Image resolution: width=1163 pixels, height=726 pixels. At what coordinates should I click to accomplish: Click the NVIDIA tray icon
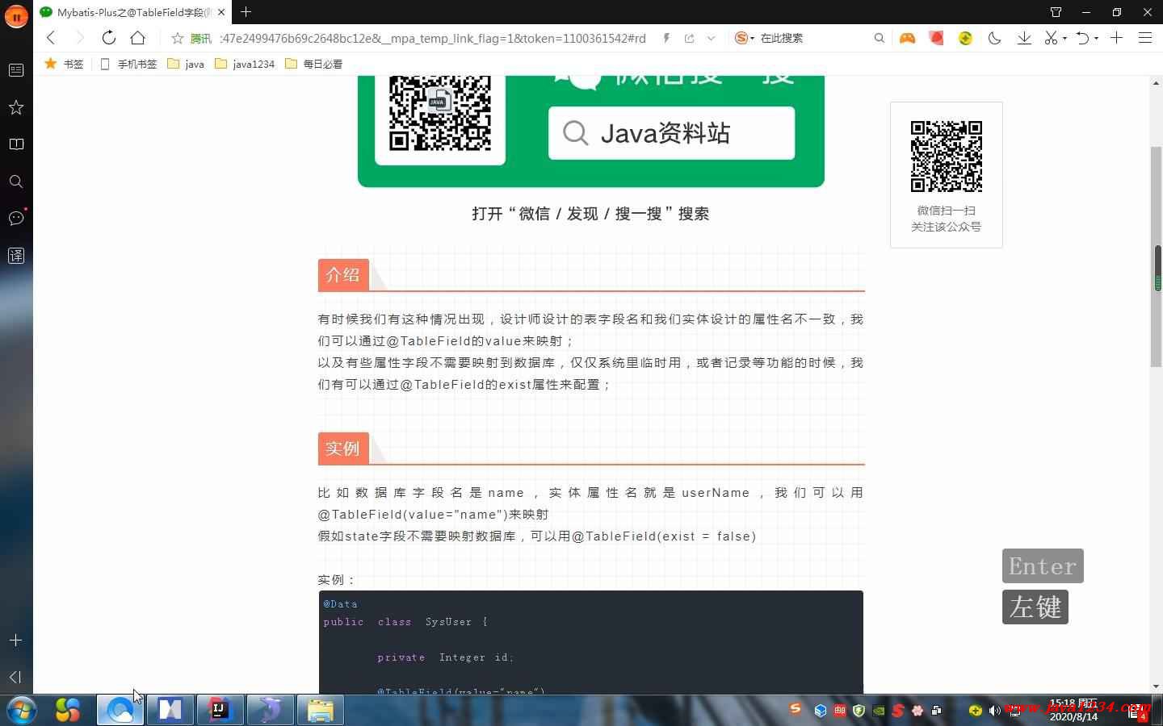[879, 711]
